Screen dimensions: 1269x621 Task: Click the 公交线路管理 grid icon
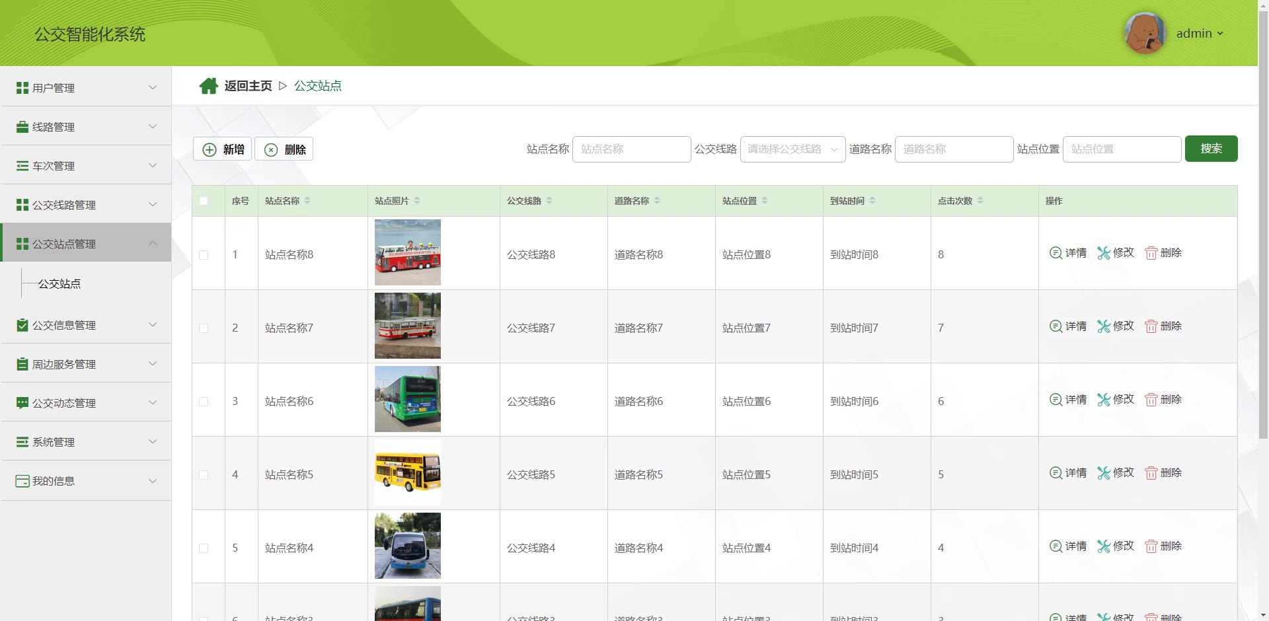pos(22,205)
